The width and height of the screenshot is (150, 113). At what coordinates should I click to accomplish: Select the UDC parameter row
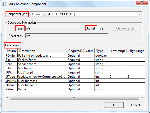pos(75,72)
